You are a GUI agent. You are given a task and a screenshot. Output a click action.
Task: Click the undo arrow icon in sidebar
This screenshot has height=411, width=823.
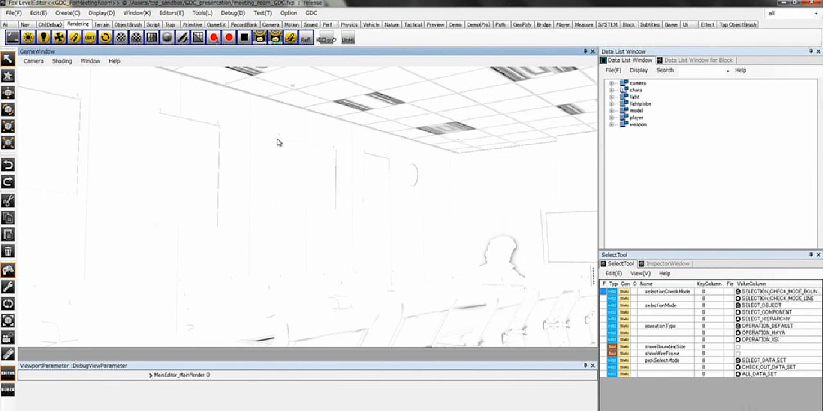tap(8, 165)
